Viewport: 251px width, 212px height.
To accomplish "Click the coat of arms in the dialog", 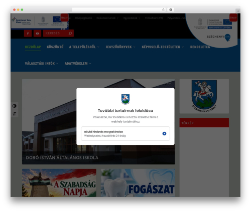I will [125, 99].
